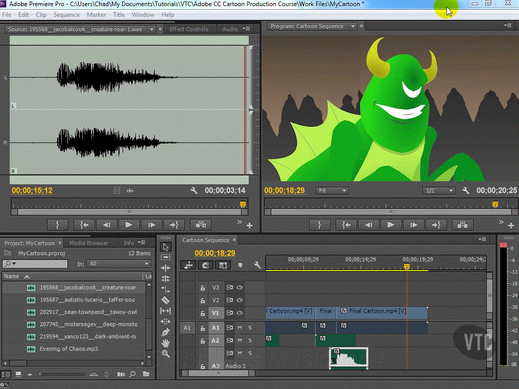Select the Ripple Edit tool
Screen dimensions: 519x389
166,268
